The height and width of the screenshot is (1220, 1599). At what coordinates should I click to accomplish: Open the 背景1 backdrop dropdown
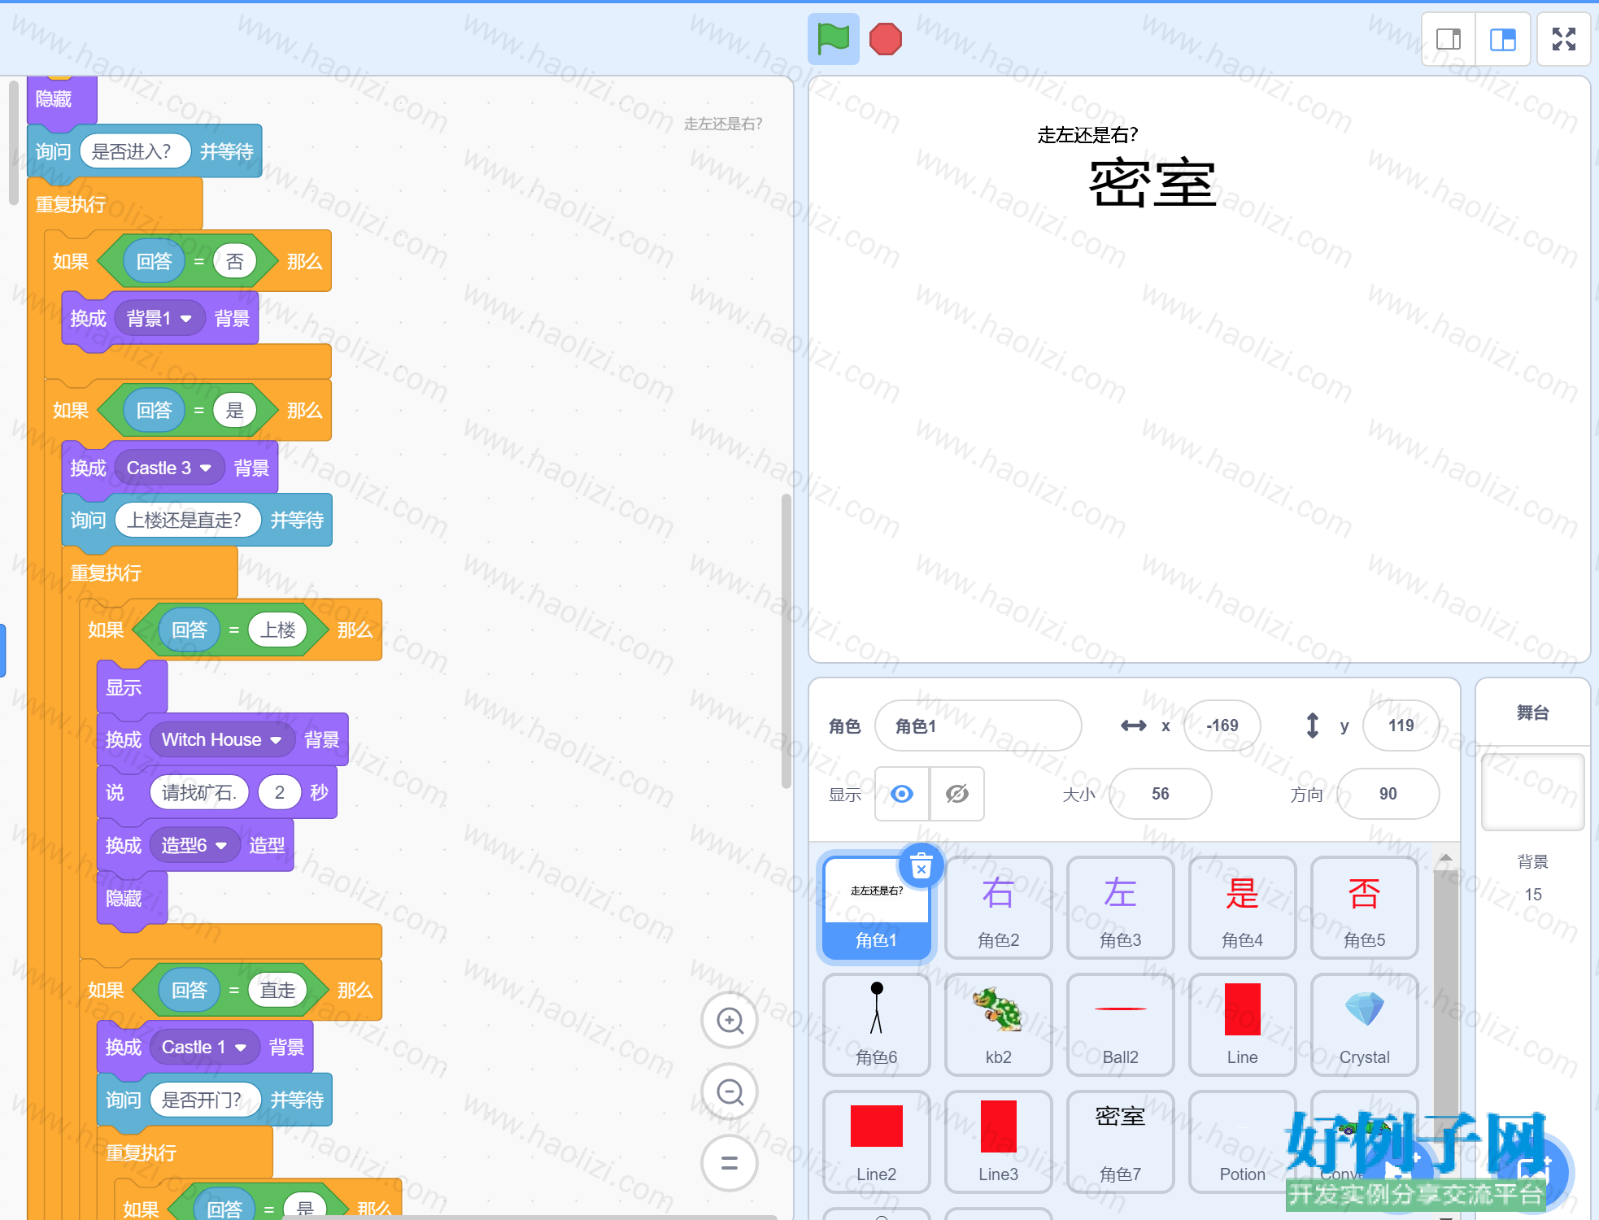pos(159,318)
